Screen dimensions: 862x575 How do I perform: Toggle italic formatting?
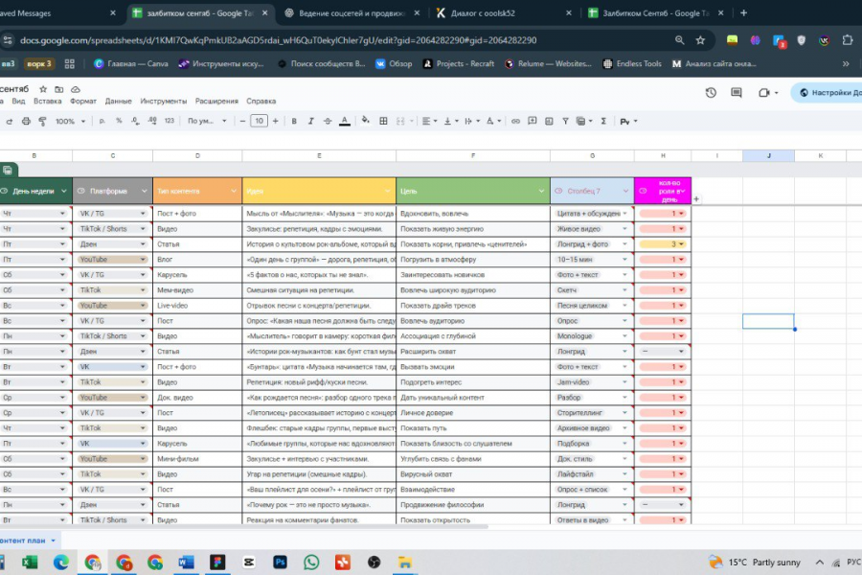[x=310, y=121]
